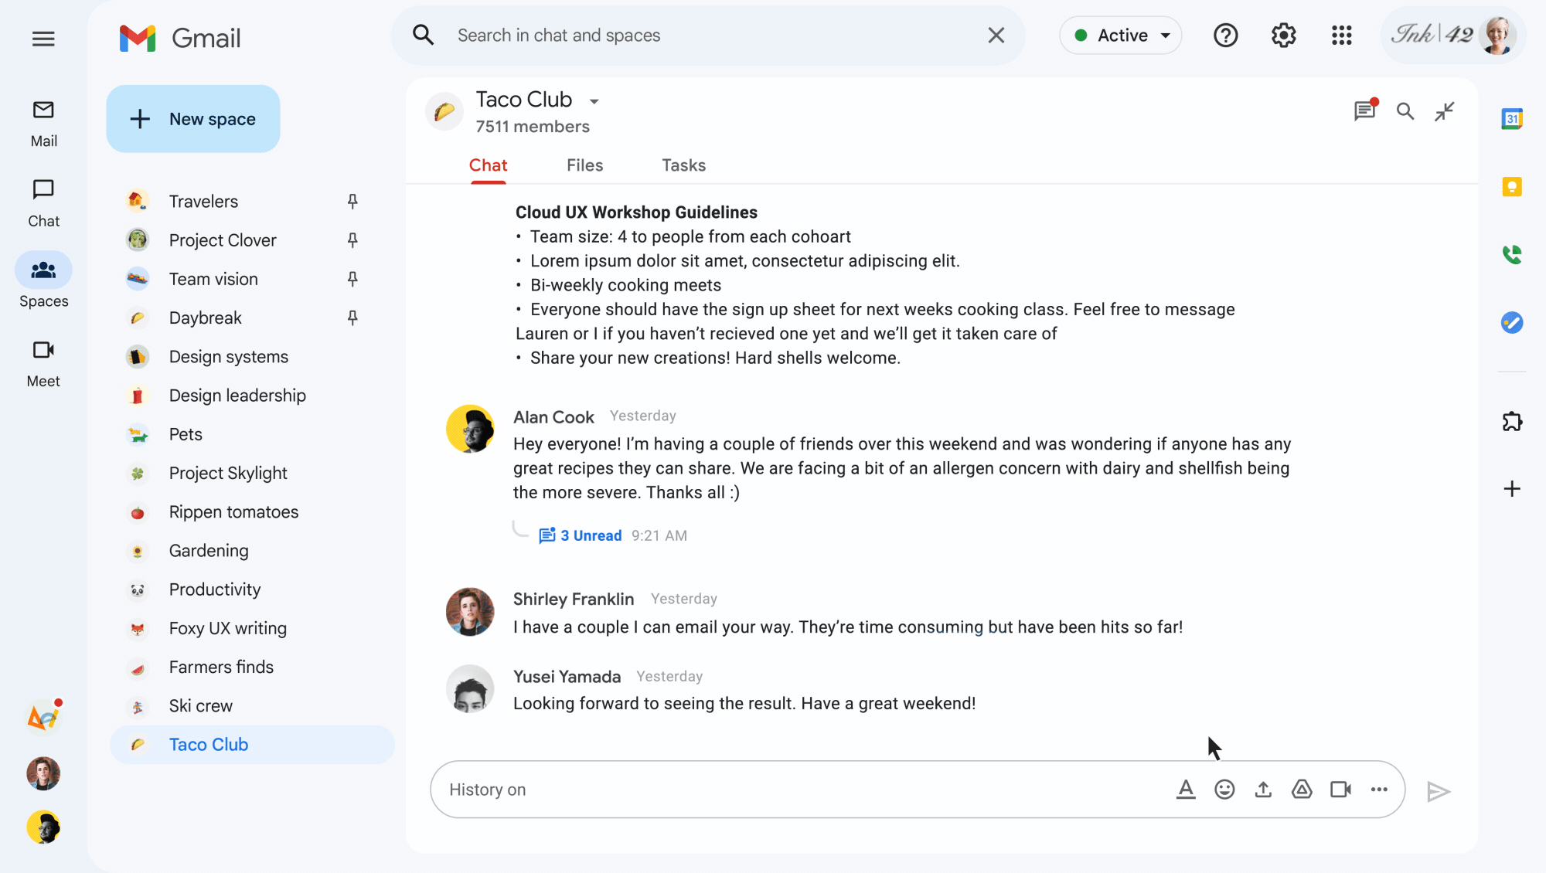The height and width of the screenshot is (873, 1546).
Task: Toggle history on input field
Action: click(487, 790)
